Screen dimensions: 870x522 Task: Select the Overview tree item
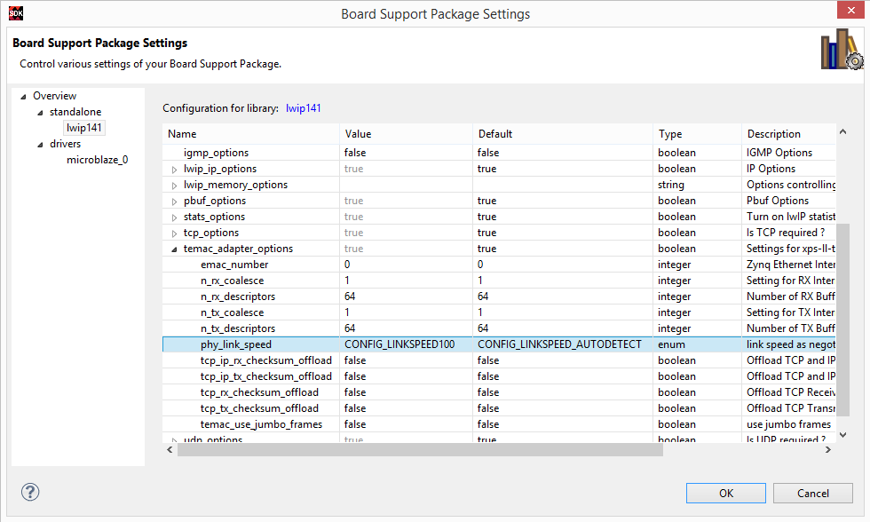point(54,95)
